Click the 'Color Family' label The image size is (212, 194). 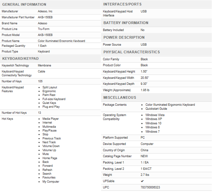coord(111,59)
